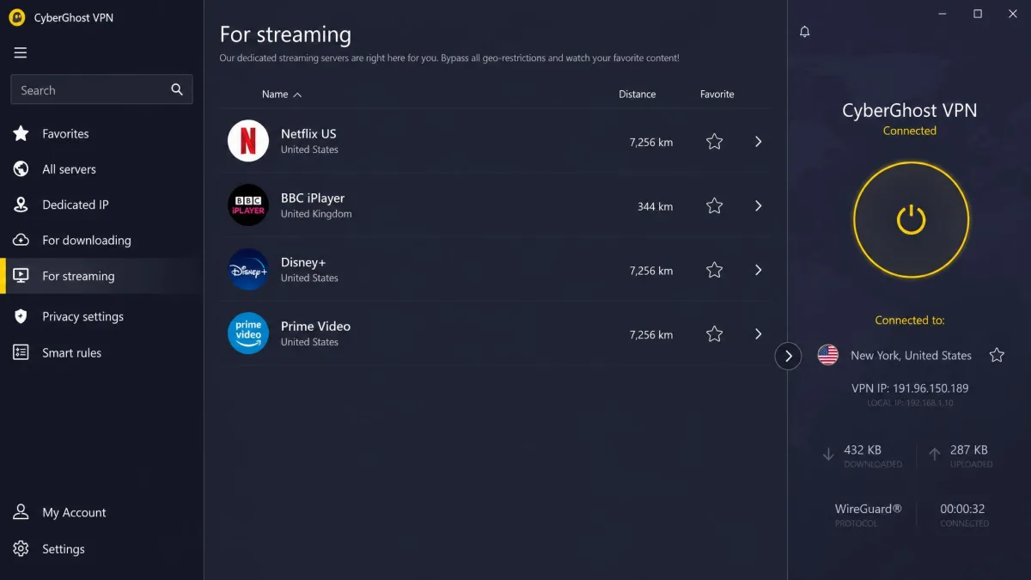Select the BBC iPlayer server name
This screenshot has width=1031, height=580.
click(313, 198)
